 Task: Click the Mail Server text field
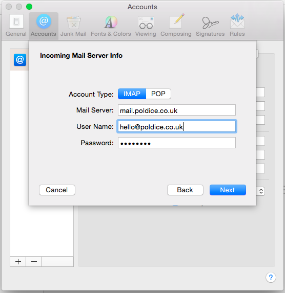click(177, 110)
